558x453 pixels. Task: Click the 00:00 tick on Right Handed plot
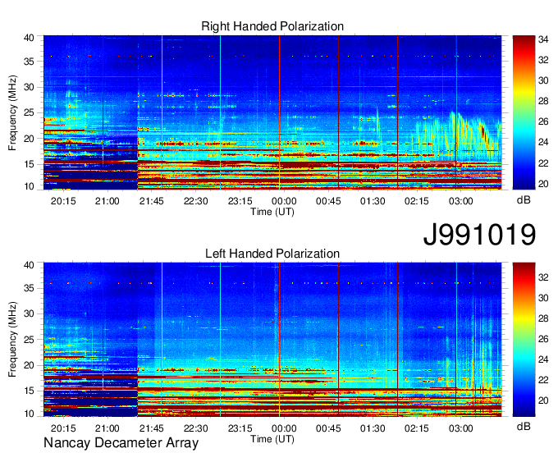click(x=284, y=201)
